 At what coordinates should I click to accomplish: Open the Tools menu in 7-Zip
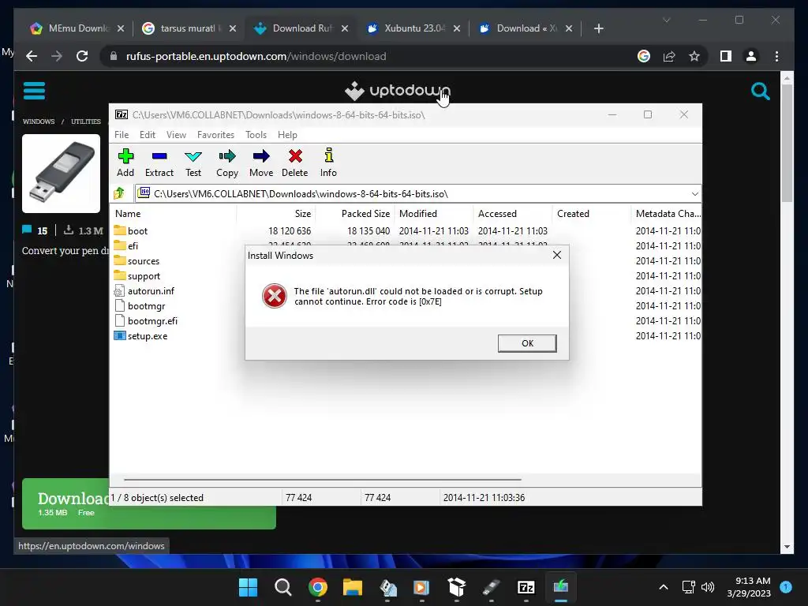[256, 134]
